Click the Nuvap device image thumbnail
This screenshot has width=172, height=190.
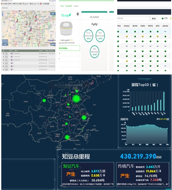click(66, 28)
